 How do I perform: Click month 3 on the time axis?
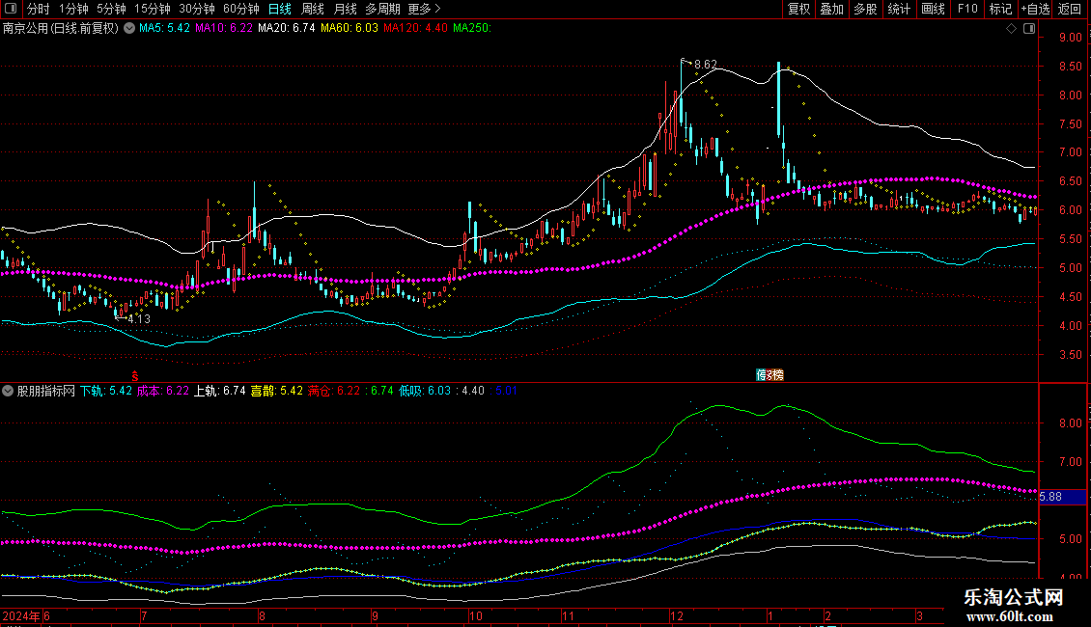919,615
